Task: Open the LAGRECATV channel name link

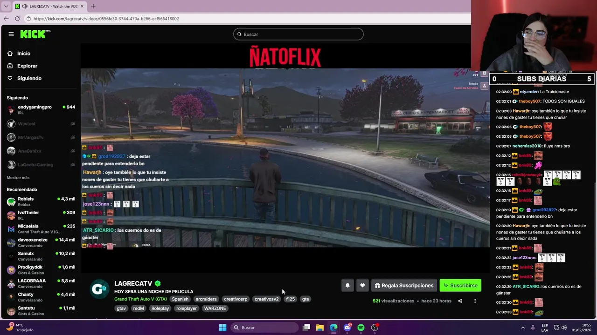Action: pos(133,283)
